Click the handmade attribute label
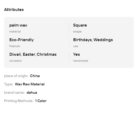Screen dimensions: 139x126 [x=81, y=61]
